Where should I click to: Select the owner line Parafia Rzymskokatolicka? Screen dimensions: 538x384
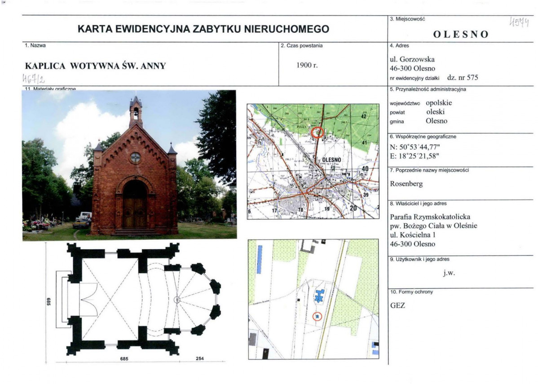(430, 217)
